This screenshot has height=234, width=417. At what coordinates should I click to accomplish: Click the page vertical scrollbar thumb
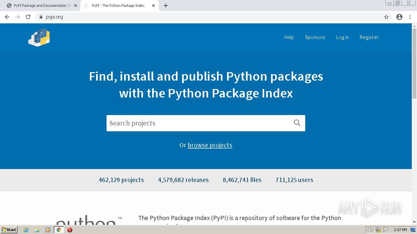[x=414, y=63]
